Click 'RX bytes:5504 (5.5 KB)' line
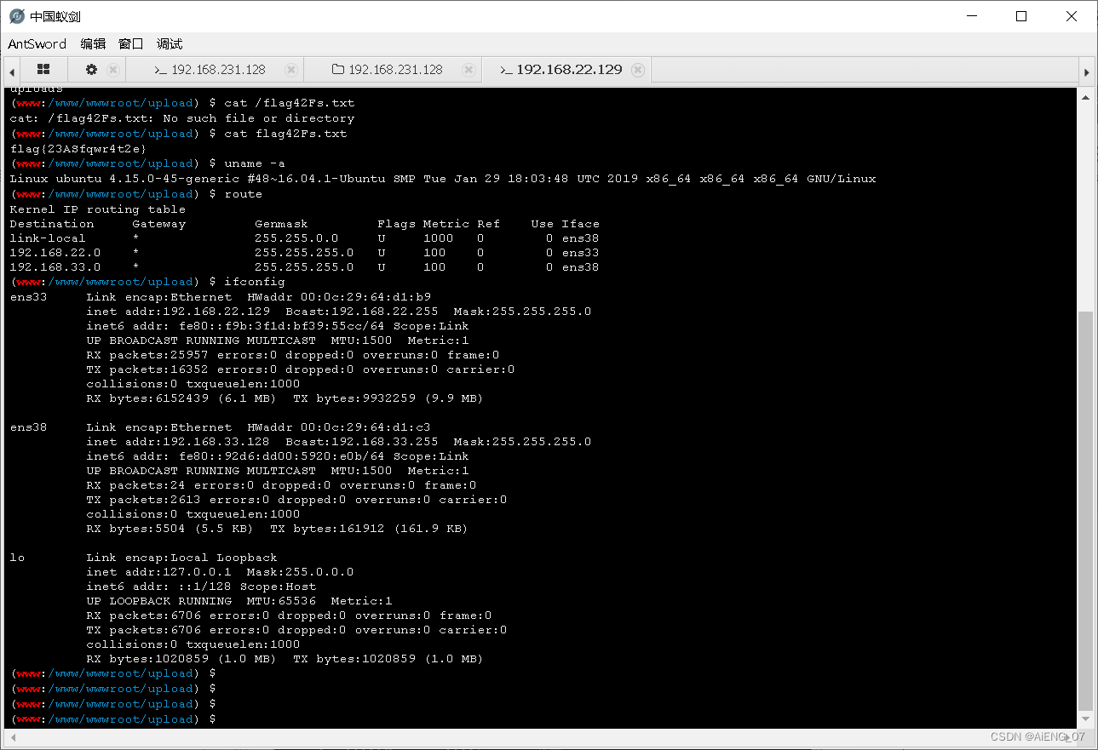Screen dimensions: 1098x750 [277, 529]
